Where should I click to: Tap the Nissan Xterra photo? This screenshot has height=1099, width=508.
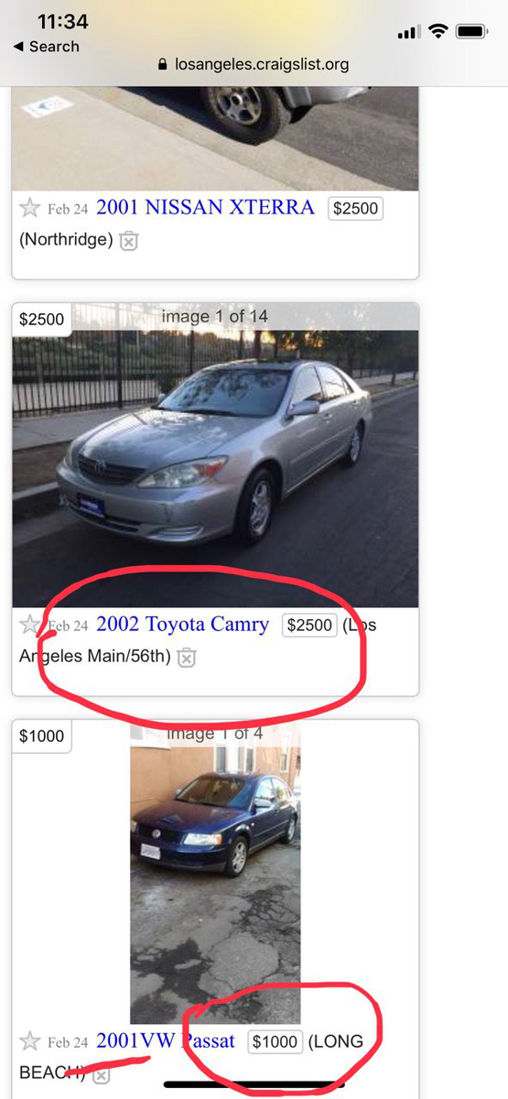[215, 139]
